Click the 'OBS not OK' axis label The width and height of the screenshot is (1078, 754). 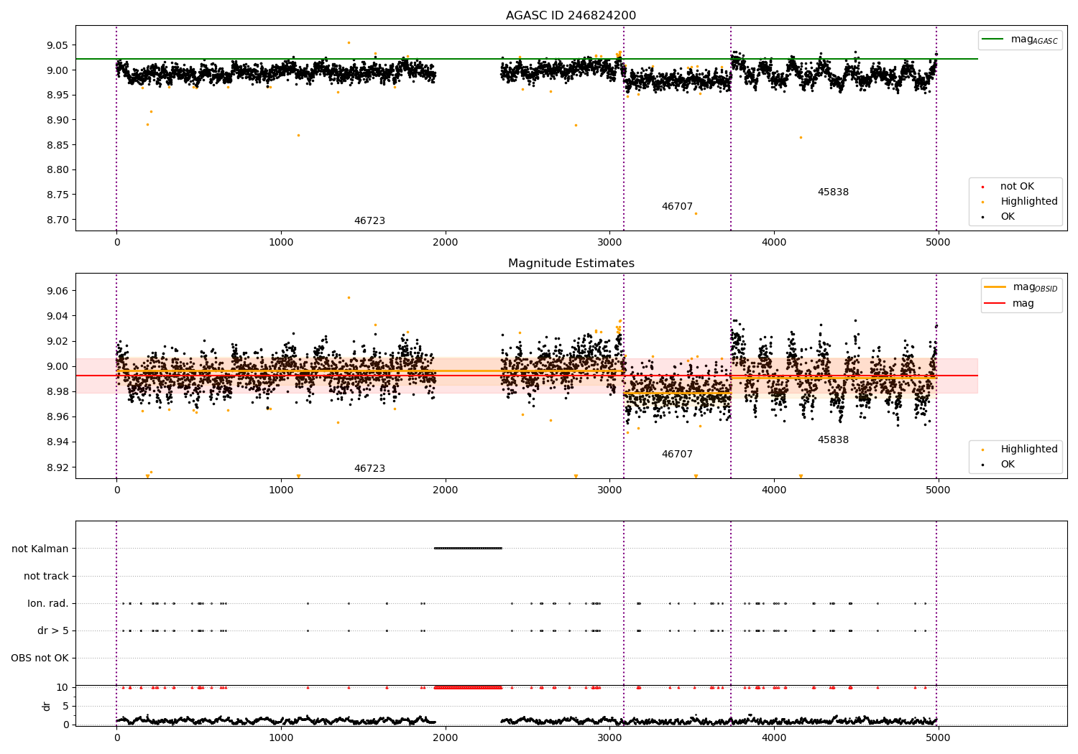coord(40,658)
